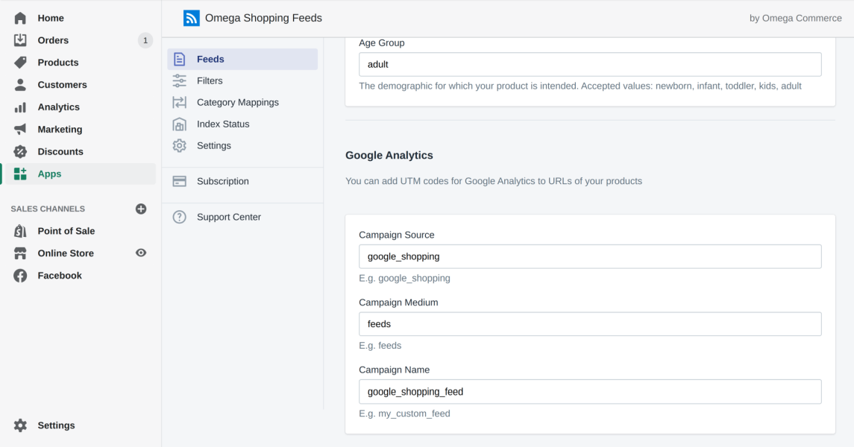The image size is (854, 447).
Task: Click the Orders inbox icon
Action: (20, 40)
